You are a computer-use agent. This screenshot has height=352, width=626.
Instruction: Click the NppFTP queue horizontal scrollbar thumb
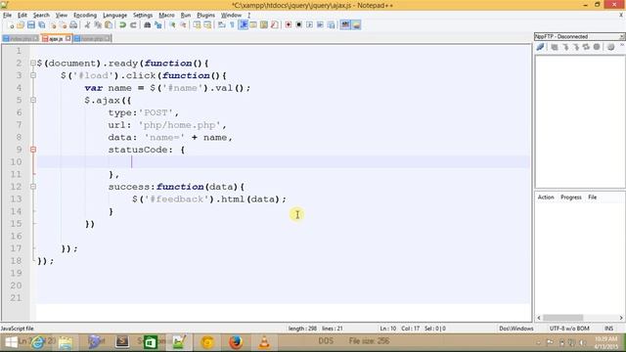pos(562,318)
